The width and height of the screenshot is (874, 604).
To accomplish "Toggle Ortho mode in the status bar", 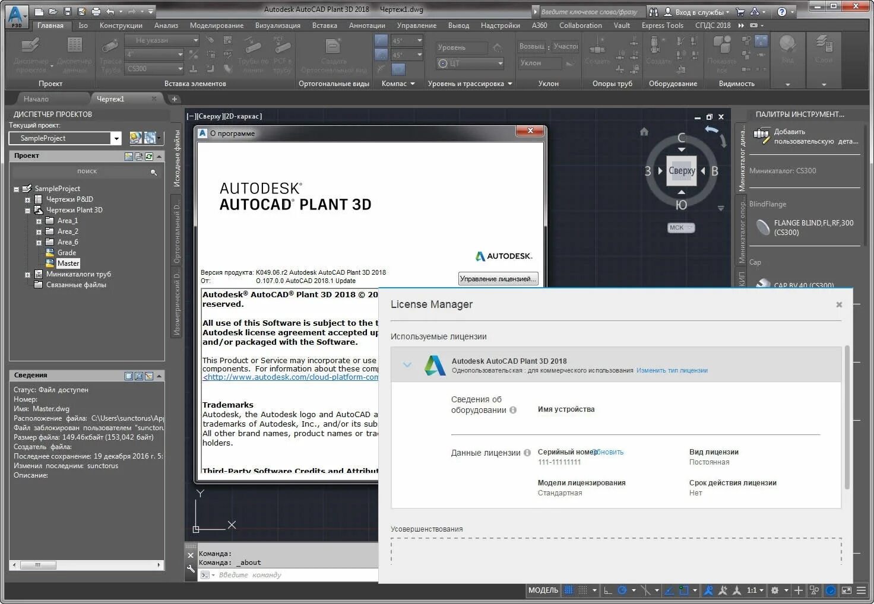I will click(608, 590).
